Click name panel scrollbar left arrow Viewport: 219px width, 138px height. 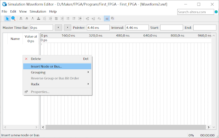(5, 127)
